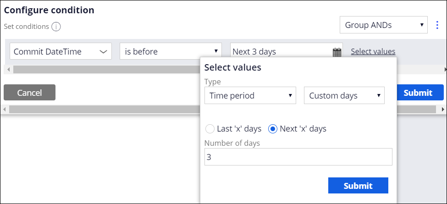Open the Time period type dropdown

click(x=250, y=95)
